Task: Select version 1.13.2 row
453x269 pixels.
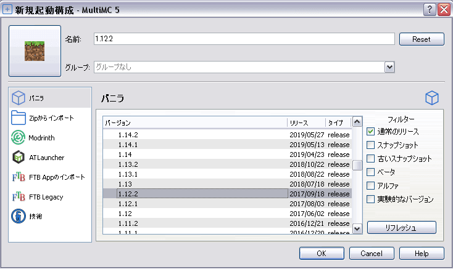Action: click(227, 164)
